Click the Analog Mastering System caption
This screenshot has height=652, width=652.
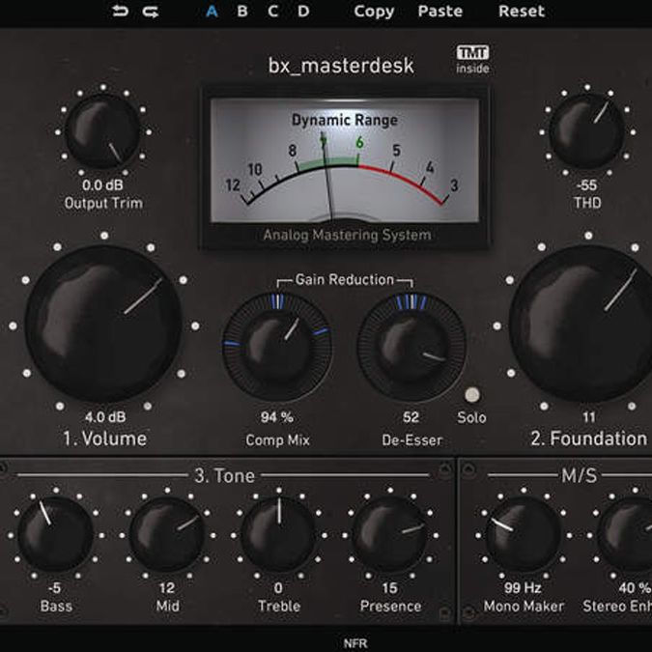pos(347,235)
